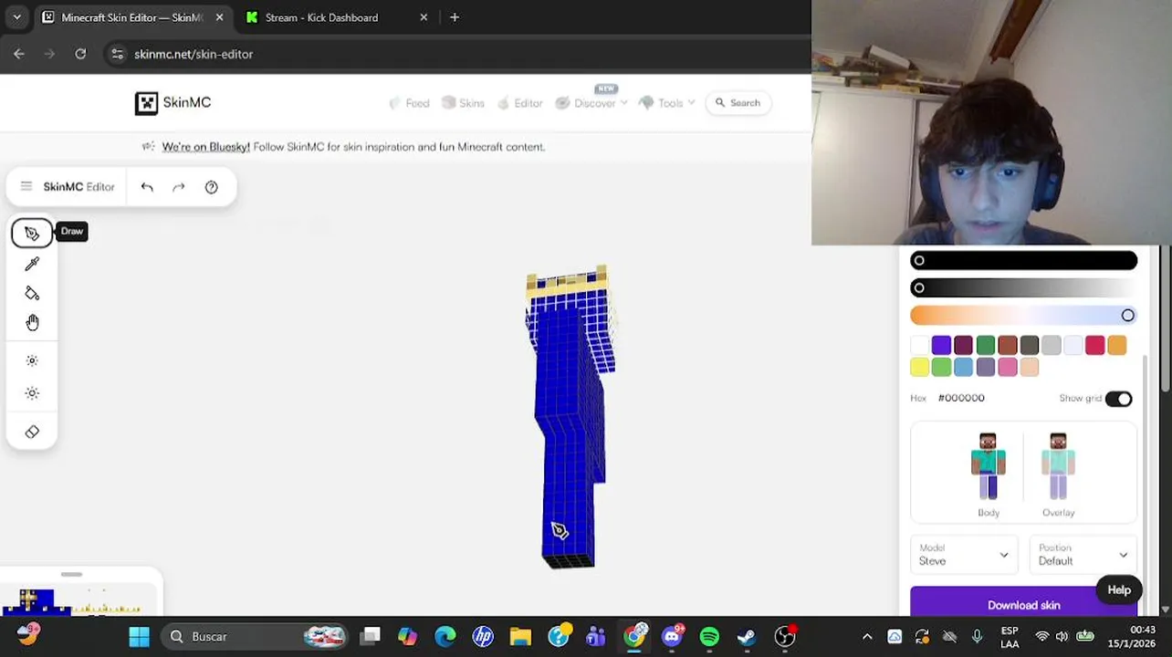Pick the pink color swatch
The height and width of the screenshot is (657, 1172).
[1007, 367]
